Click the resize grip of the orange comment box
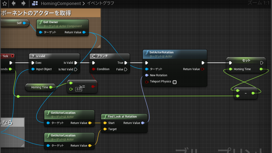 pos(99,46)
